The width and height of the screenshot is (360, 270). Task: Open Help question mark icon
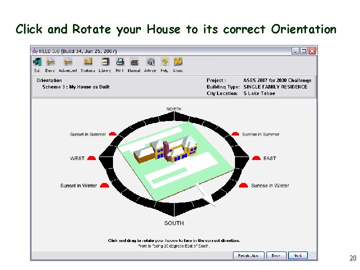point(164,61)
